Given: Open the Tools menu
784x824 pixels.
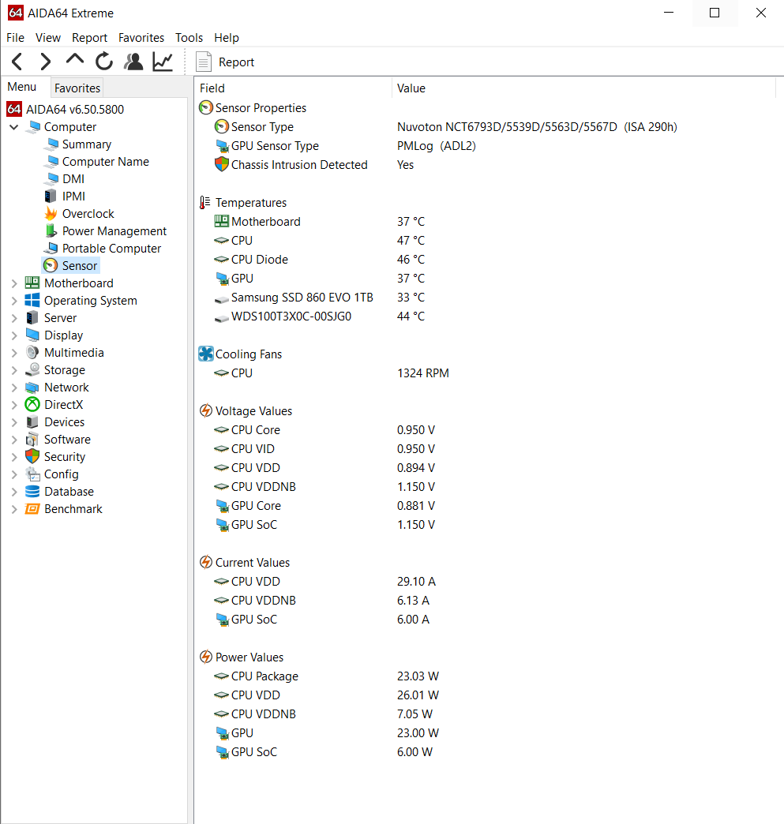Looking at the screenshot, I should [189, 38].
